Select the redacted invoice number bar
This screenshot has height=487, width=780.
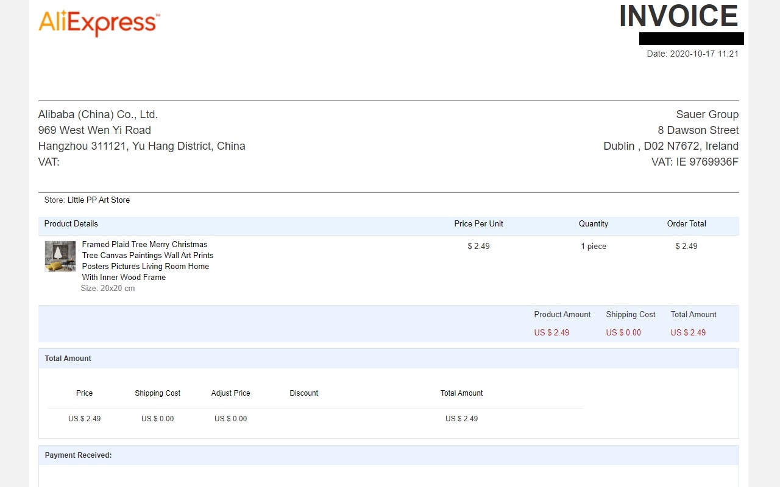[691, 38]
